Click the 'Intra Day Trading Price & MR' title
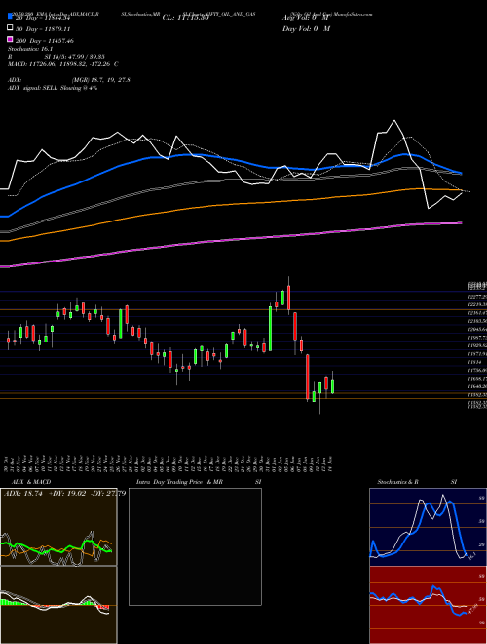 (180, 482)
